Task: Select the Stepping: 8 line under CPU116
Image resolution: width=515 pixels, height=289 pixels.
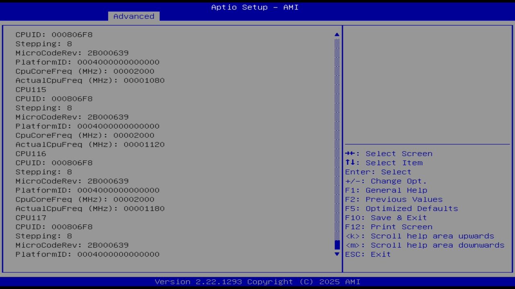Action: [x=43, y=172]
